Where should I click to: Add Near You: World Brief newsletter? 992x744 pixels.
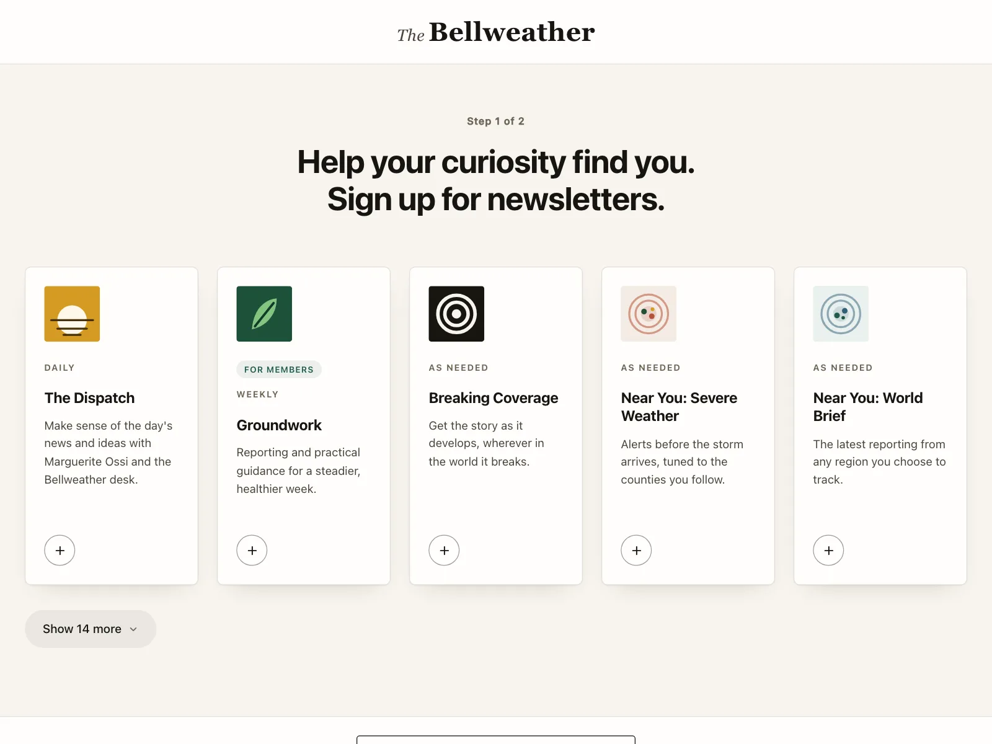click(828, 551)
